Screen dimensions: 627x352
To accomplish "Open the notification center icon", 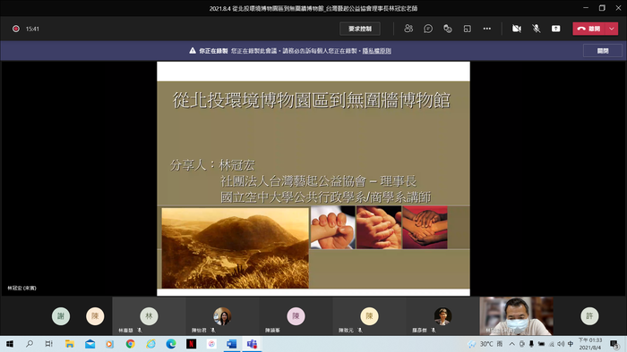I will pyautogui.click(x=614, y=344).
